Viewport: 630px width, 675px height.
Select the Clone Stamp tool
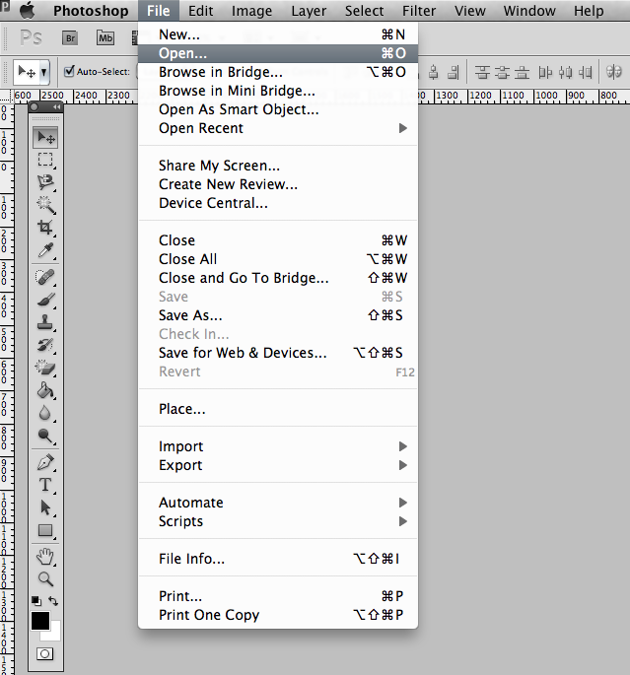coord(45,322)
